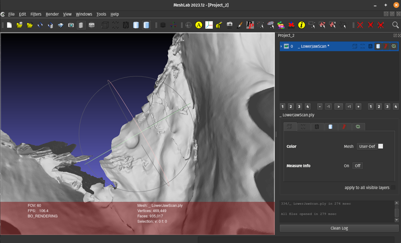Turn Measure Info Off

(357, 166)
